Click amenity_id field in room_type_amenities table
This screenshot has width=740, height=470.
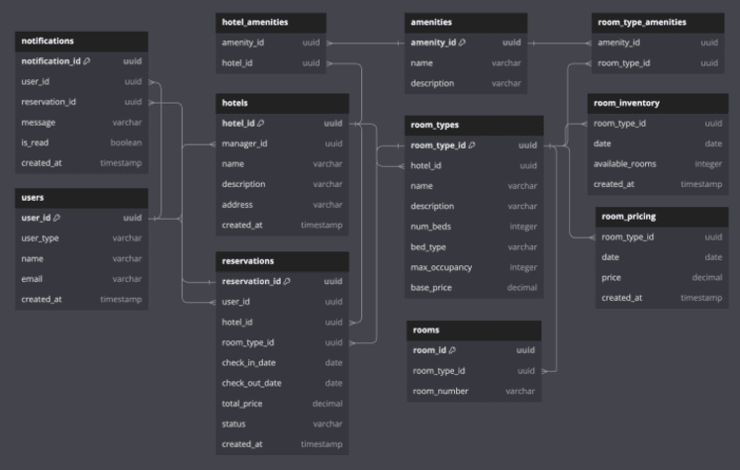(x=658, y=43)
